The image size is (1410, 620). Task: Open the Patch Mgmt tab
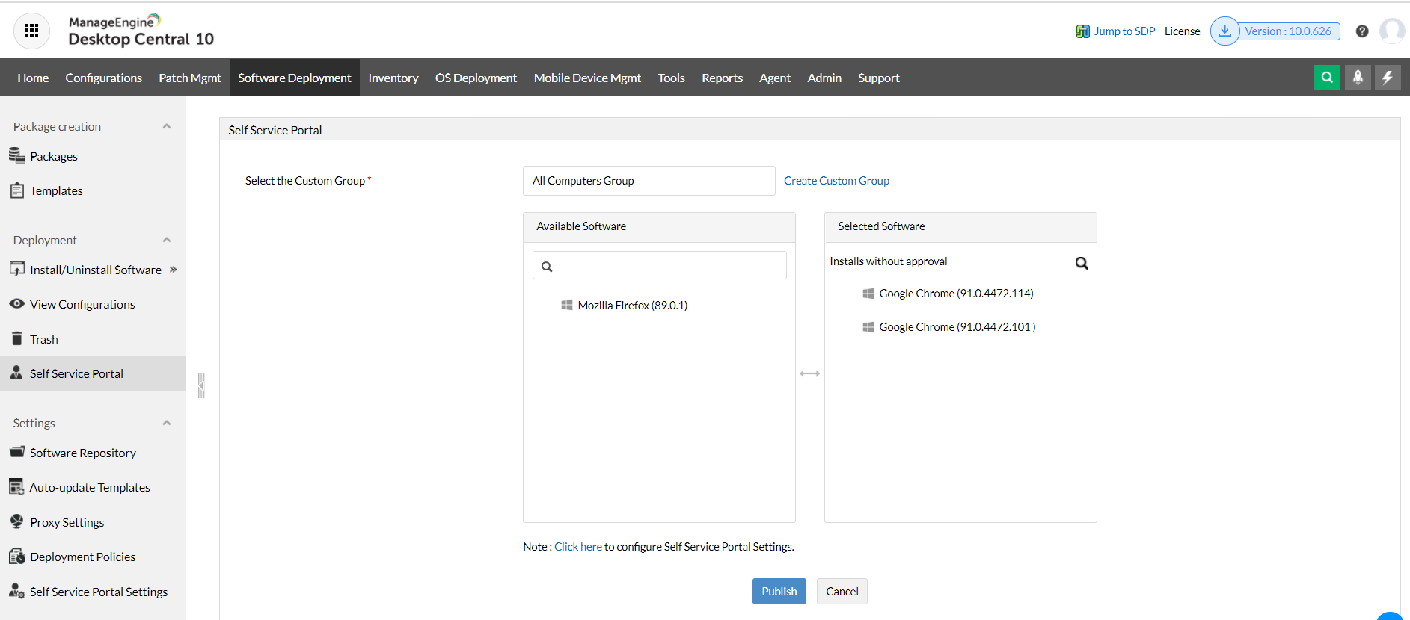pos(190,78)
